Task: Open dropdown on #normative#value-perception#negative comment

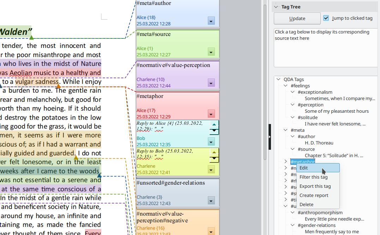Action: [x=211, y=231]
